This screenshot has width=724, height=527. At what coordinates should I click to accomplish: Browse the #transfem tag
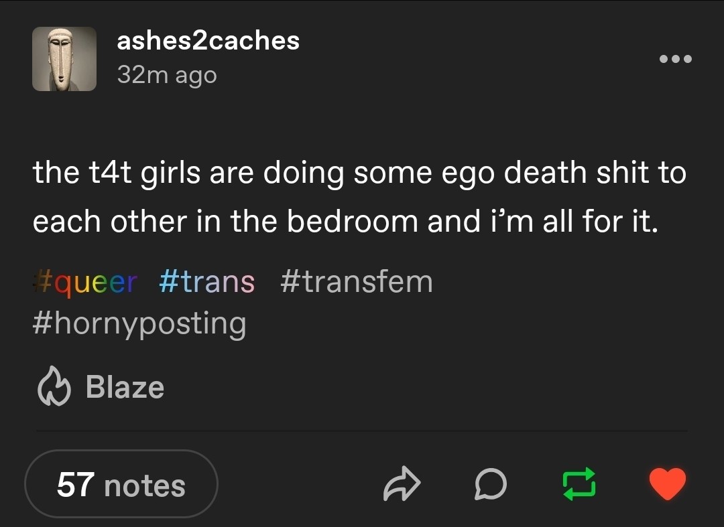pyautogui.click(x=357, y=282)
